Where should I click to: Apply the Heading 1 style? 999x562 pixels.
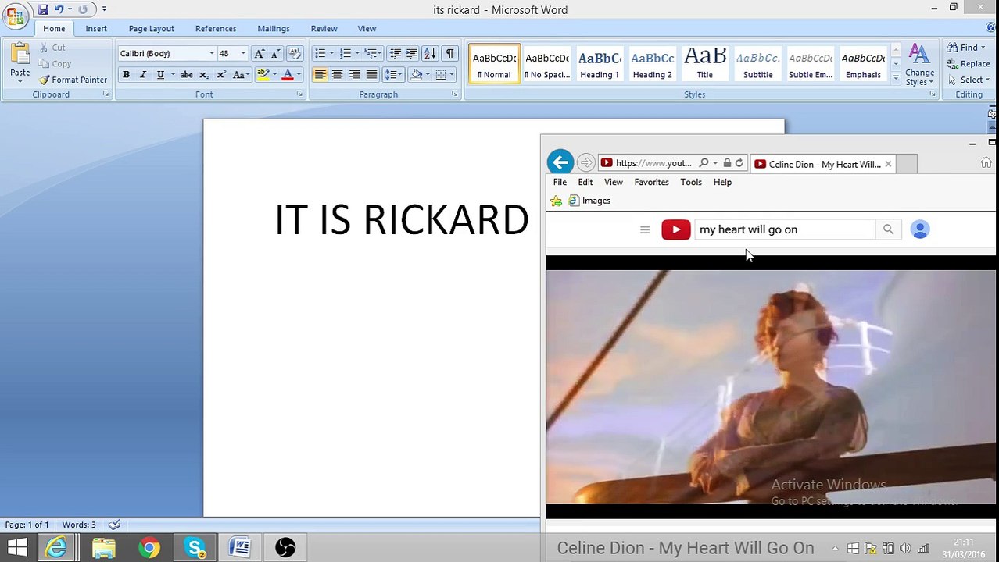point(600,64)
